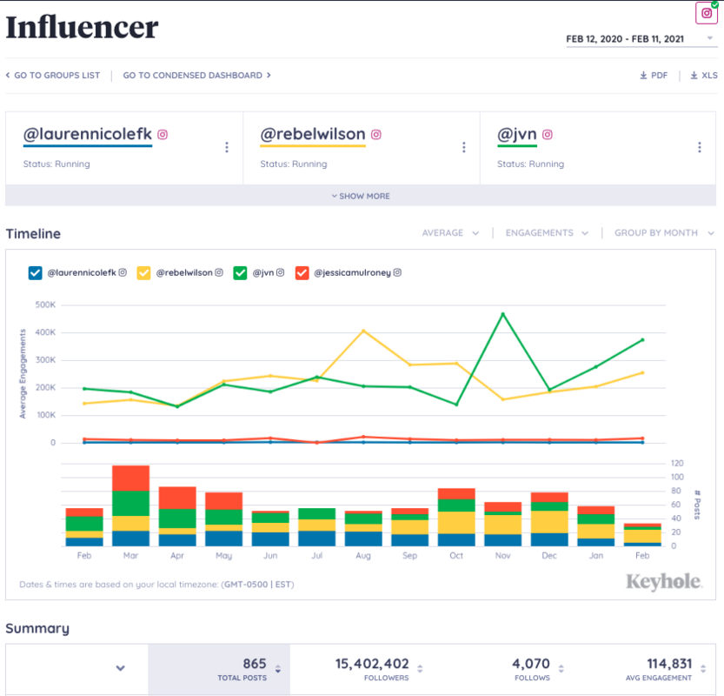724x696 pixels.
Task: Click the Instagram icon in the @jessicamulroney legend
Action: pos(397,272)
